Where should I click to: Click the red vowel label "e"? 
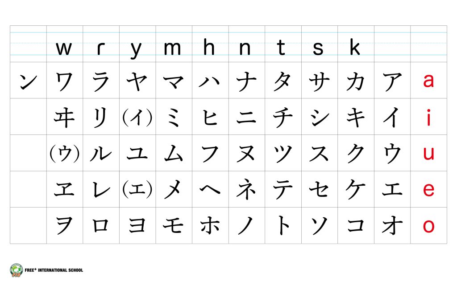pyautogui.click(x=428, y=190)
